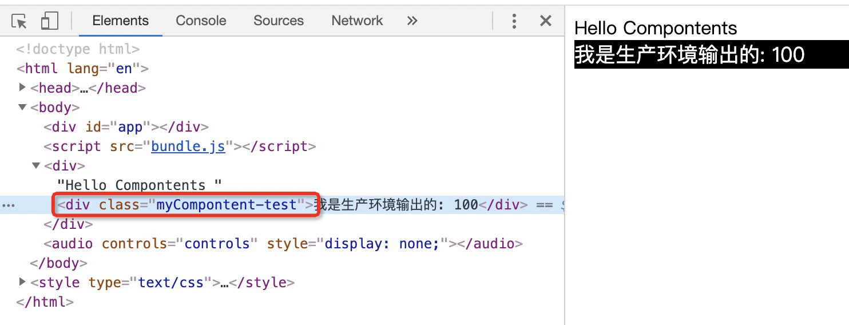The width and height of the screenshot is (849, 325).
Task: Switch to the Console tab
Action: (201, 21)
